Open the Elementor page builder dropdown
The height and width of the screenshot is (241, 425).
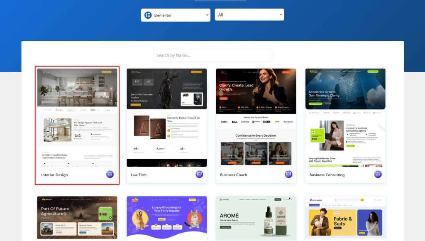point(176,15)
